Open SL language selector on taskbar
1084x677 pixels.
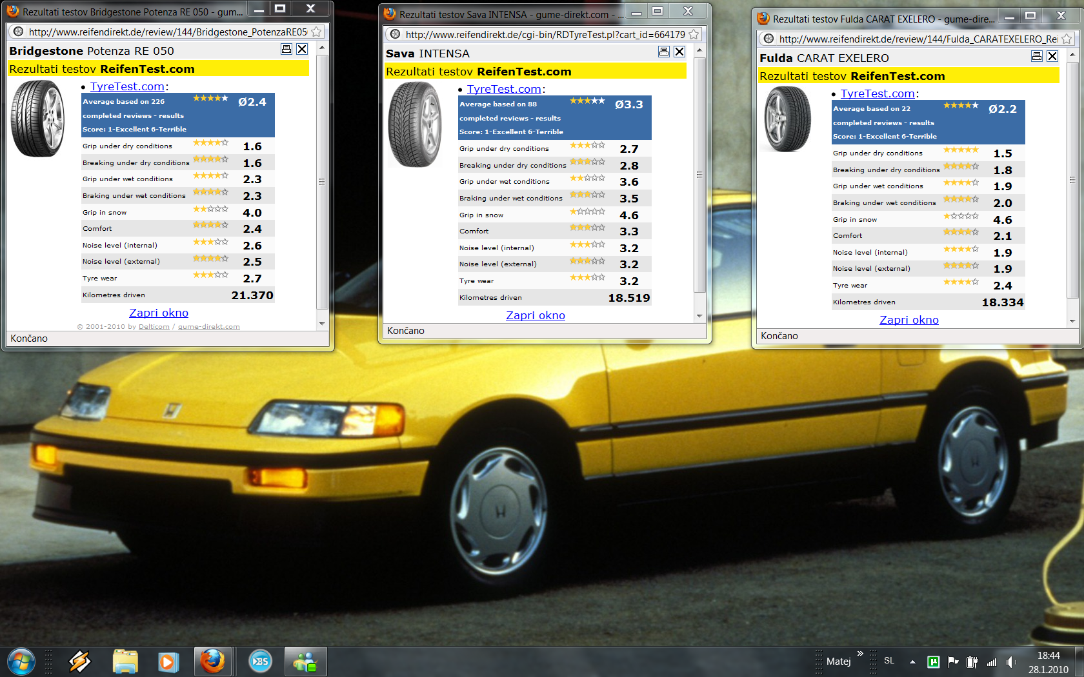click(889, 661)
